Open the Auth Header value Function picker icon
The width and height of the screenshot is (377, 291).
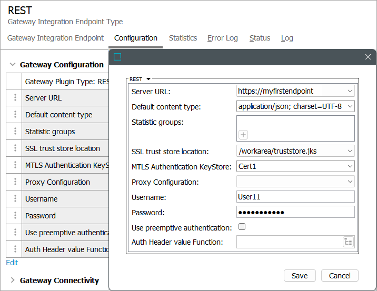coord(348,242)
